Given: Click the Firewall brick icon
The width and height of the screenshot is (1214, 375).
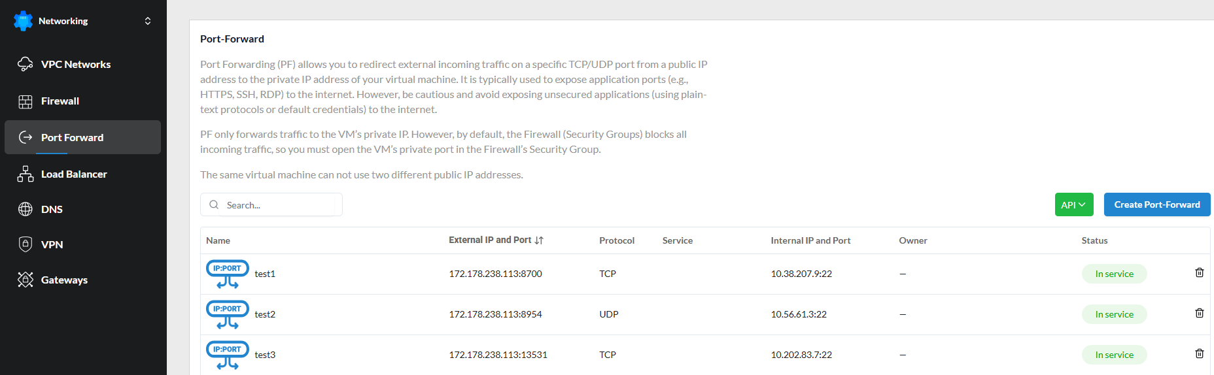Looking at the screenshot, I should tap(26, 101).
